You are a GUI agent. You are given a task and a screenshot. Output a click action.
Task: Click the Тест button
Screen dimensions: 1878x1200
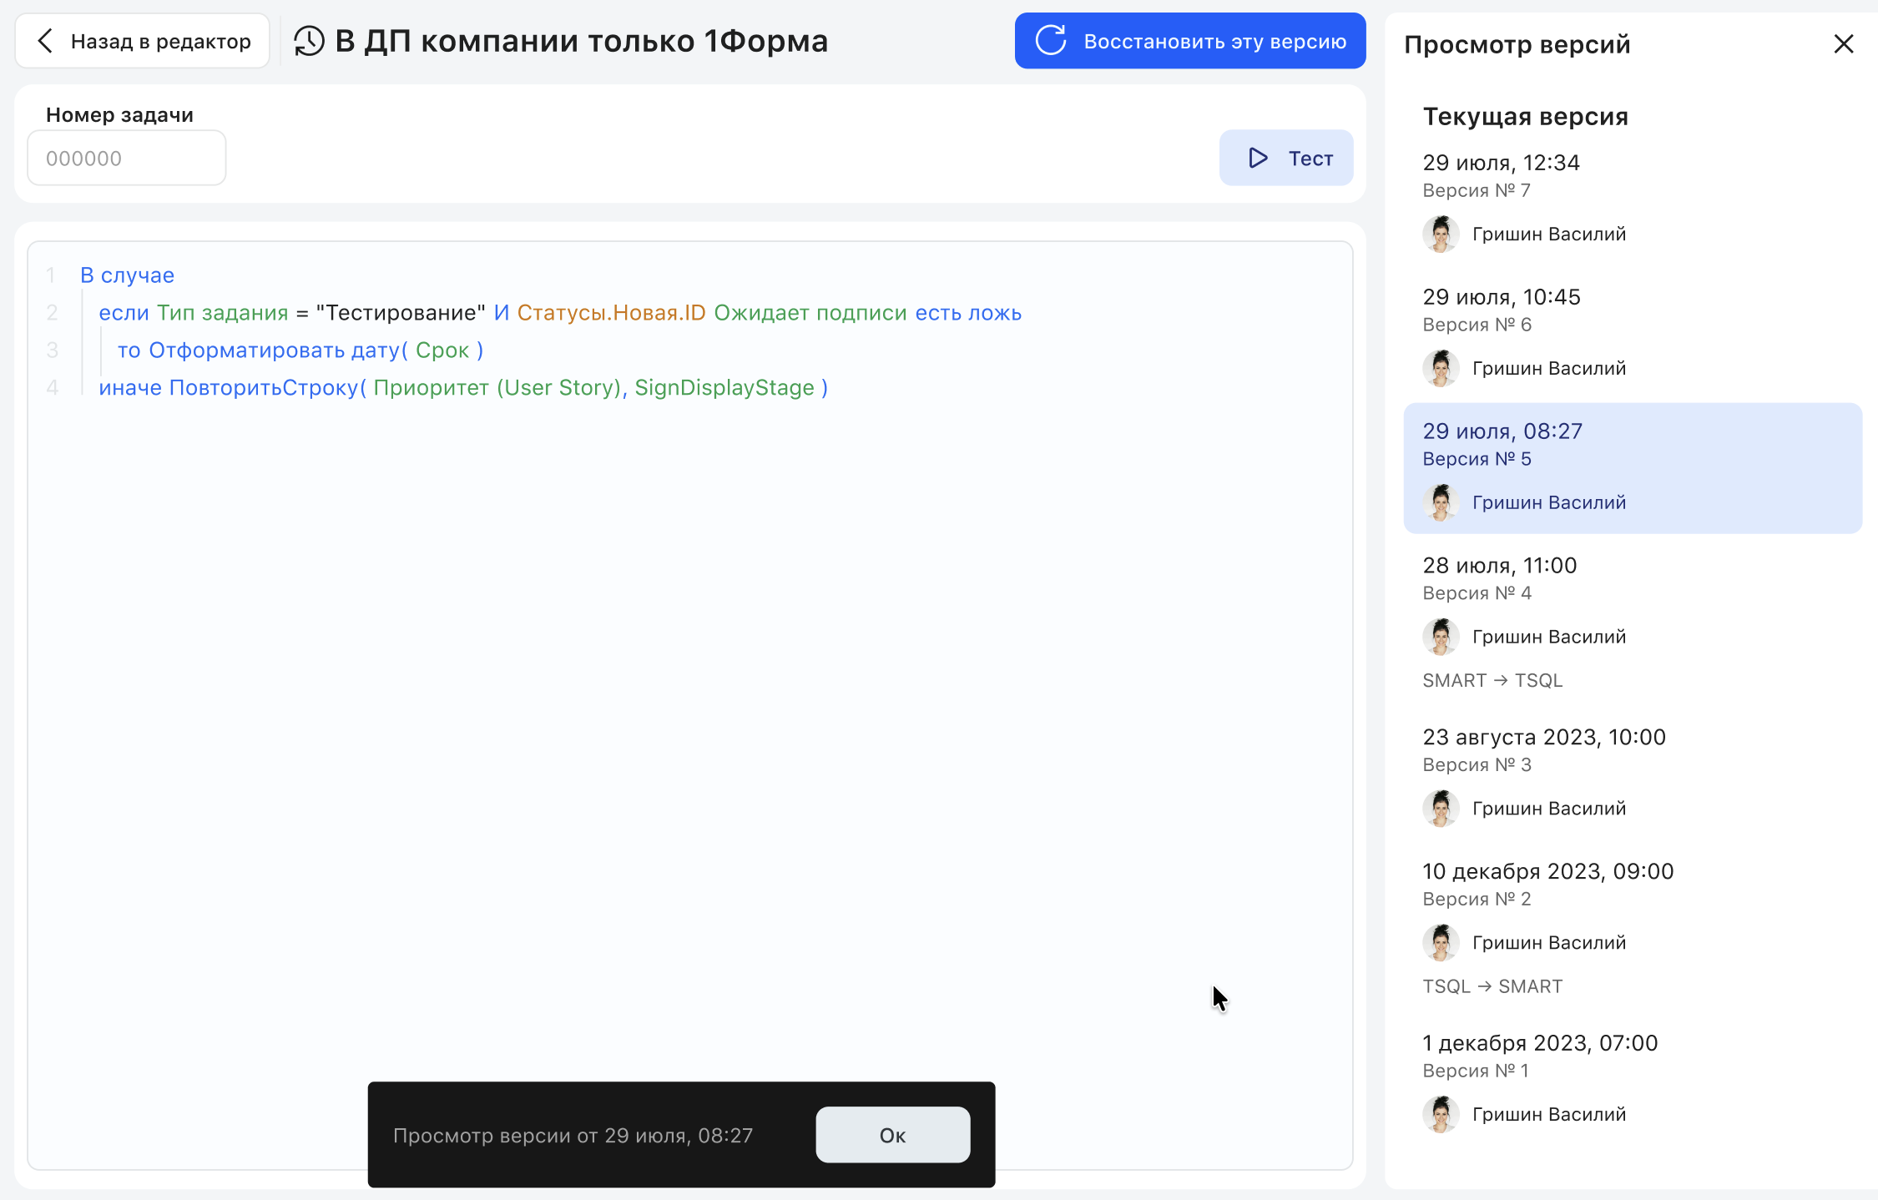coord(1285,158)
